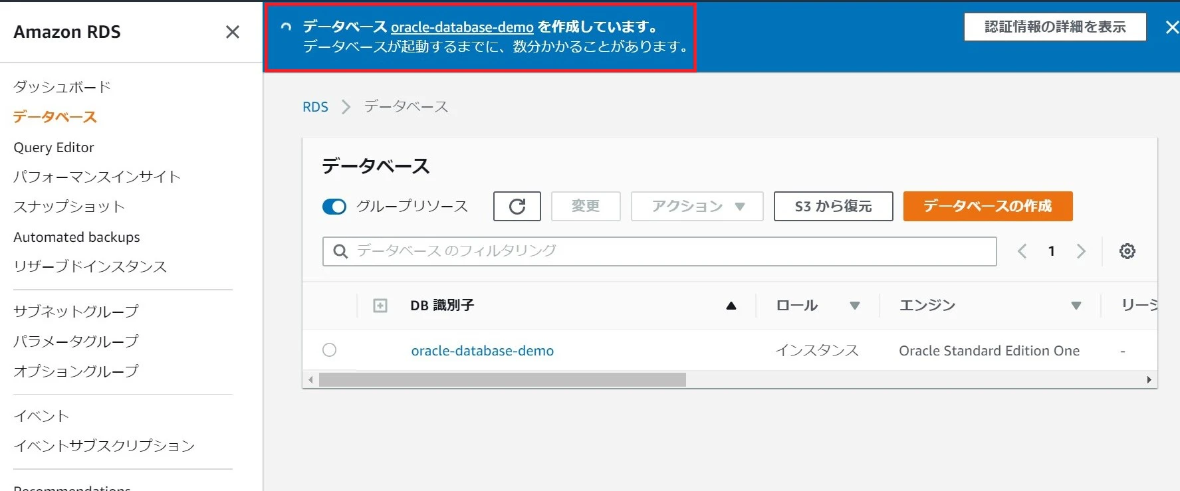Image resolution: width=1180 pixels, height=491 pixels.
Task: Sort by DB 識別子 ascending arrow
Action: 731,306
